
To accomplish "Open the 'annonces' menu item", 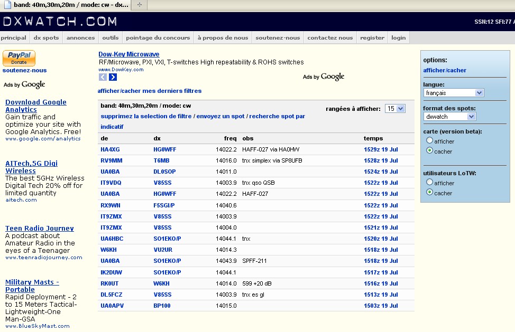I will tap(80, 37).
